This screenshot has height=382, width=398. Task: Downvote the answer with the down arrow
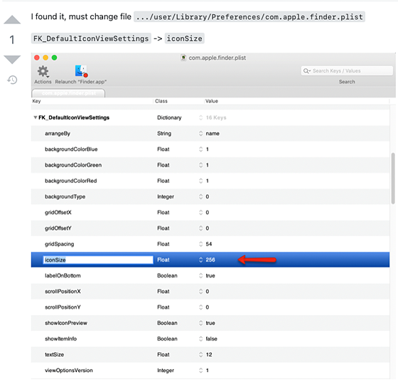tap(12, 60)
